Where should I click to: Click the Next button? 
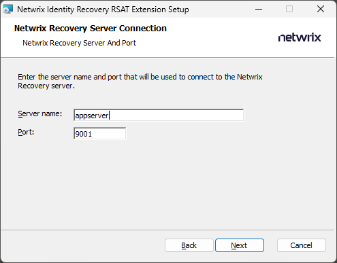(240, 245)
